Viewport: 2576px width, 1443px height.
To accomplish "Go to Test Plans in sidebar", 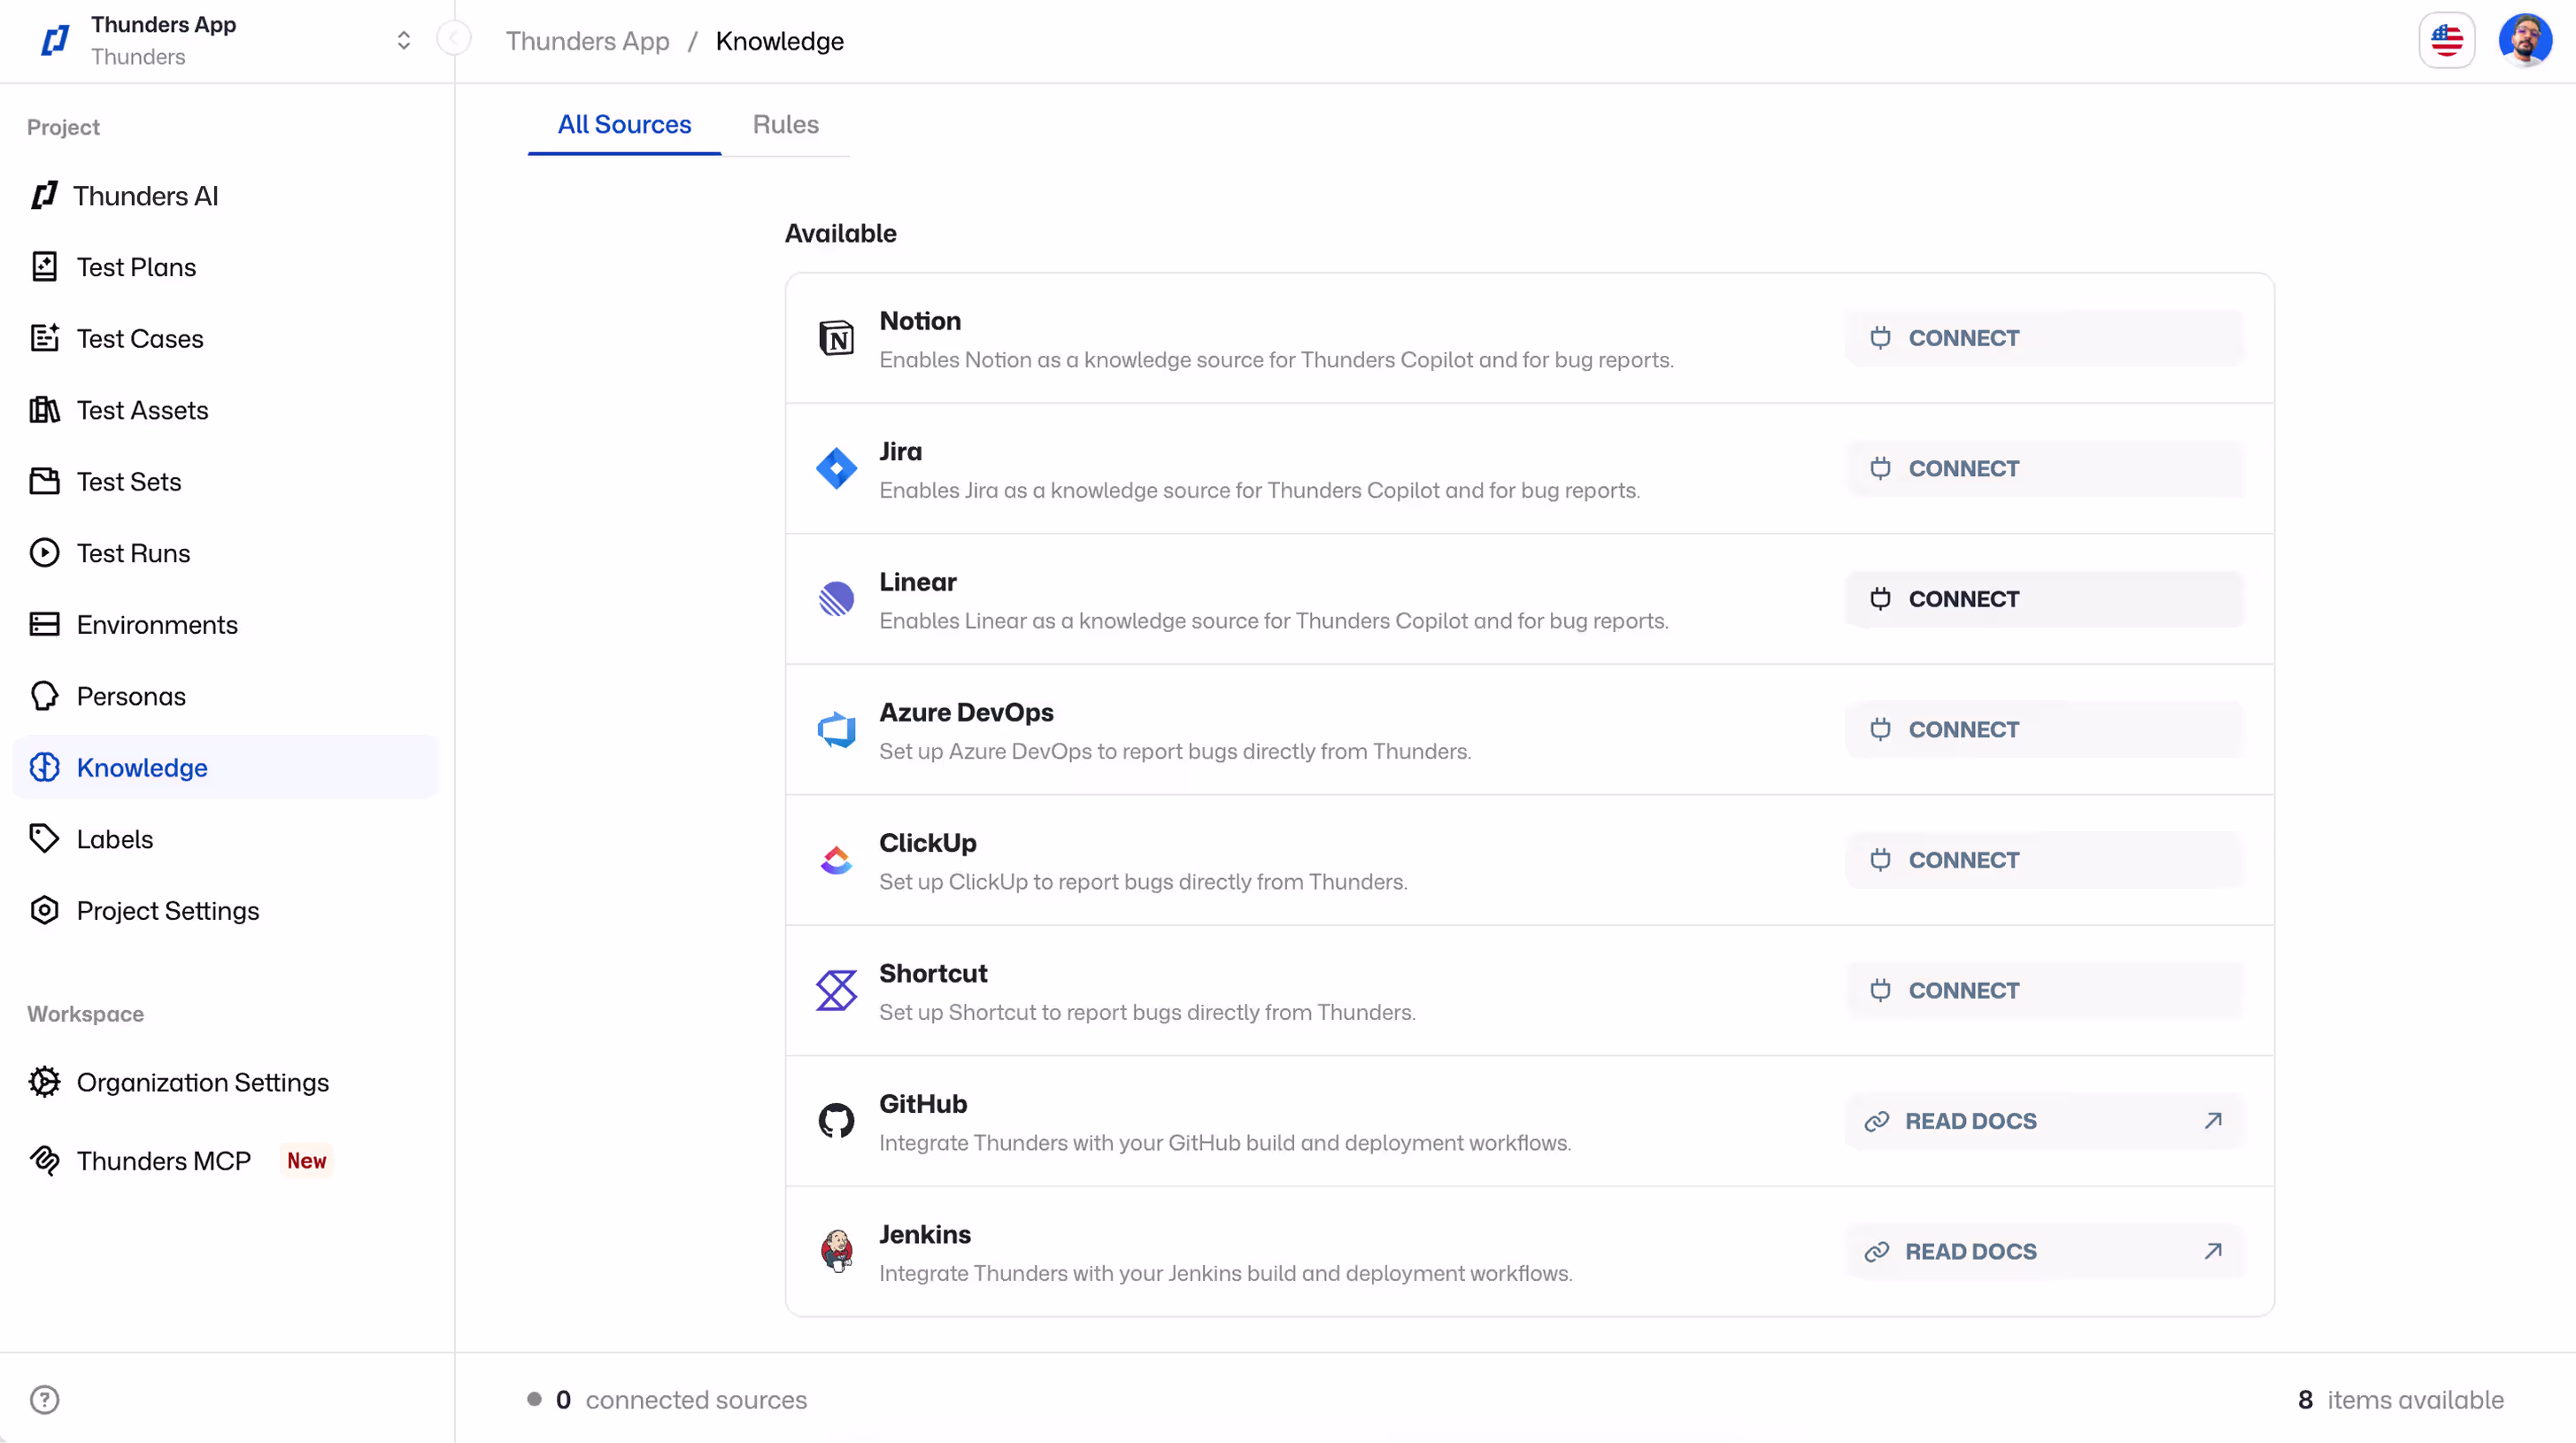I will [226, 267].
